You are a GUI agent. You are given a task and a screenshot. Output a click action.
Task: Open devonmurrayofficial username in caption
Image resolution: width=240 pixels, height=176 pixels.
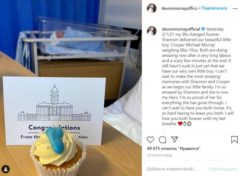coord(181,29)
